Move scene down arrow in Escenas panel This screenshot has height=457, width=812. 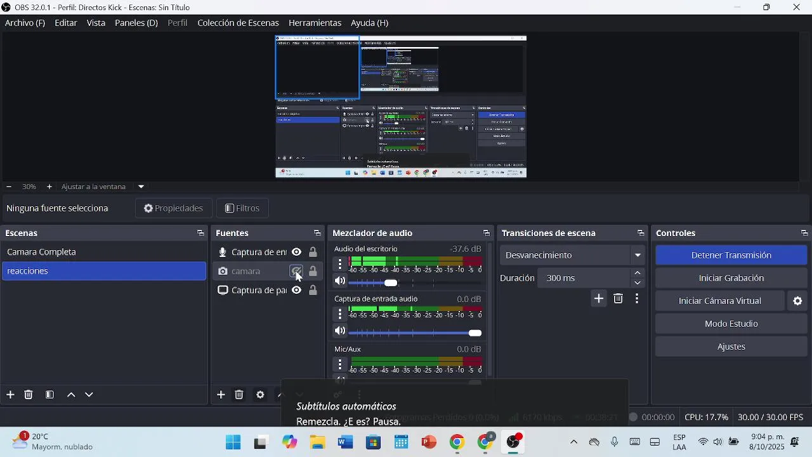pos(89,395)
